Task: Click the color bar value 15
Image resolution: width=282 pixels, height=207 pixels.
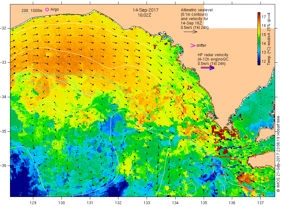Action: tap(264, 34)
